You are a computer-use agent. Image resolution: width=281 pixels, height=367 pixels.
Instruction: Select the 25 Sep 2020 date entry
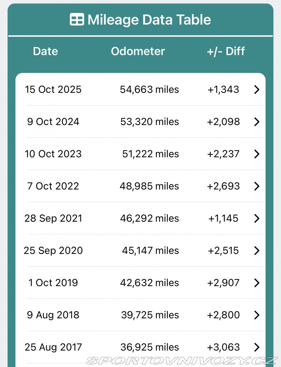pos(53,251)
